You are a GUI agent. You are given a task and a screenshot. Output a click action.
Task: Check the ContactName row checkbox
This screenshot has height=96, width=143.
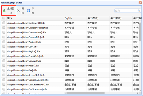(4, 32)
